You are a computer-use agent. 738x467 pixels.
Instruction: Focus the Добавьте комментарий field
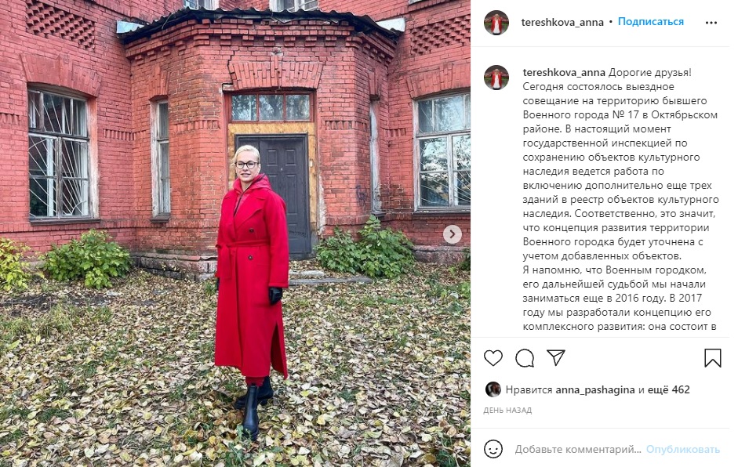coord(578,449)
